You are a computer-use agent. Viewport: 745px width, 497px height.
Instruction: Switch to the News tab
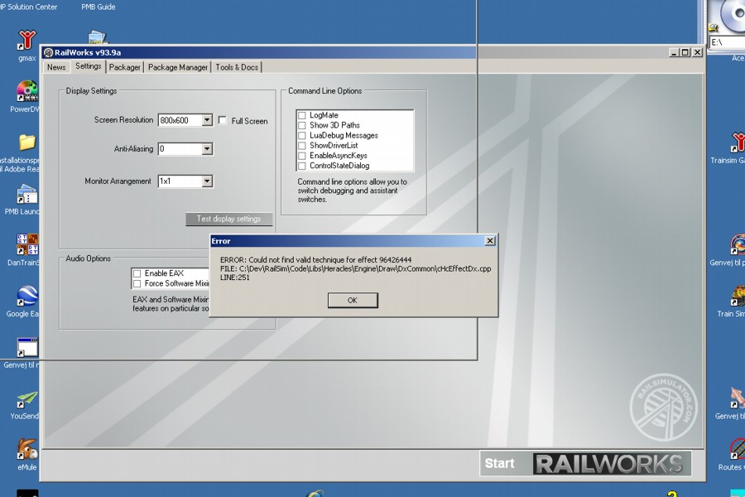[56, 67]
